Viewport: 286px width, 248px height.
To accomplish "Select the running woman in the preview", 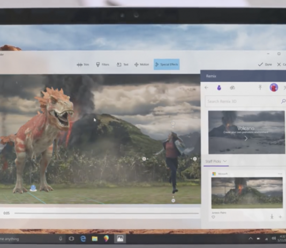I will pyautogui.click(x=172, y=161).
